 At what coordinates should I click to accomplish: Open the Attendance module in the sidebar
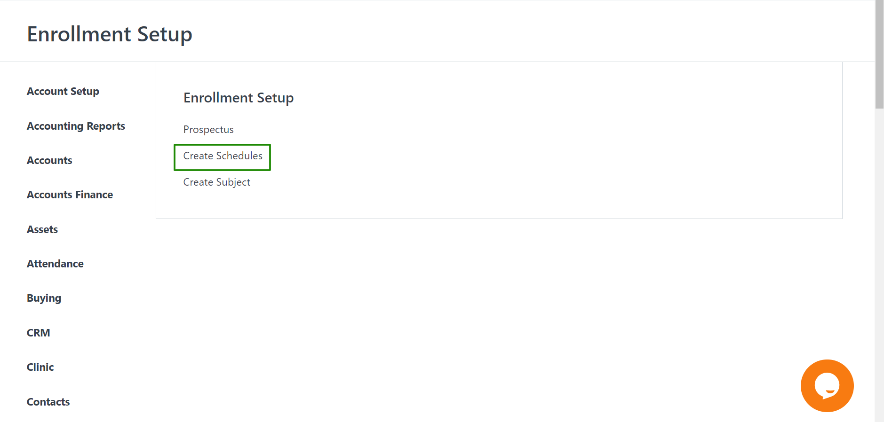click(x=55, y=264)
